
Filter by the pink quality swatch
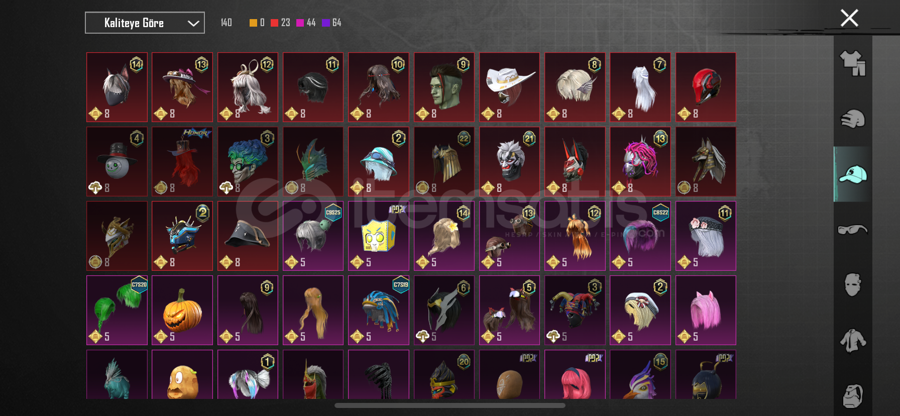tap(300, 23)
